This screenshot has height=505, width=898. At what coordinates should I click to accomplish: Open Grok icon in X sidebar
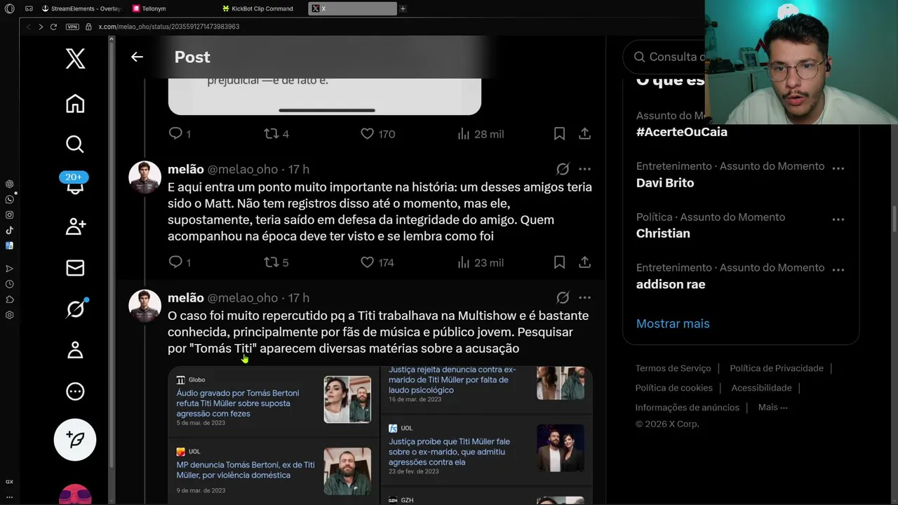coord(75,309)
